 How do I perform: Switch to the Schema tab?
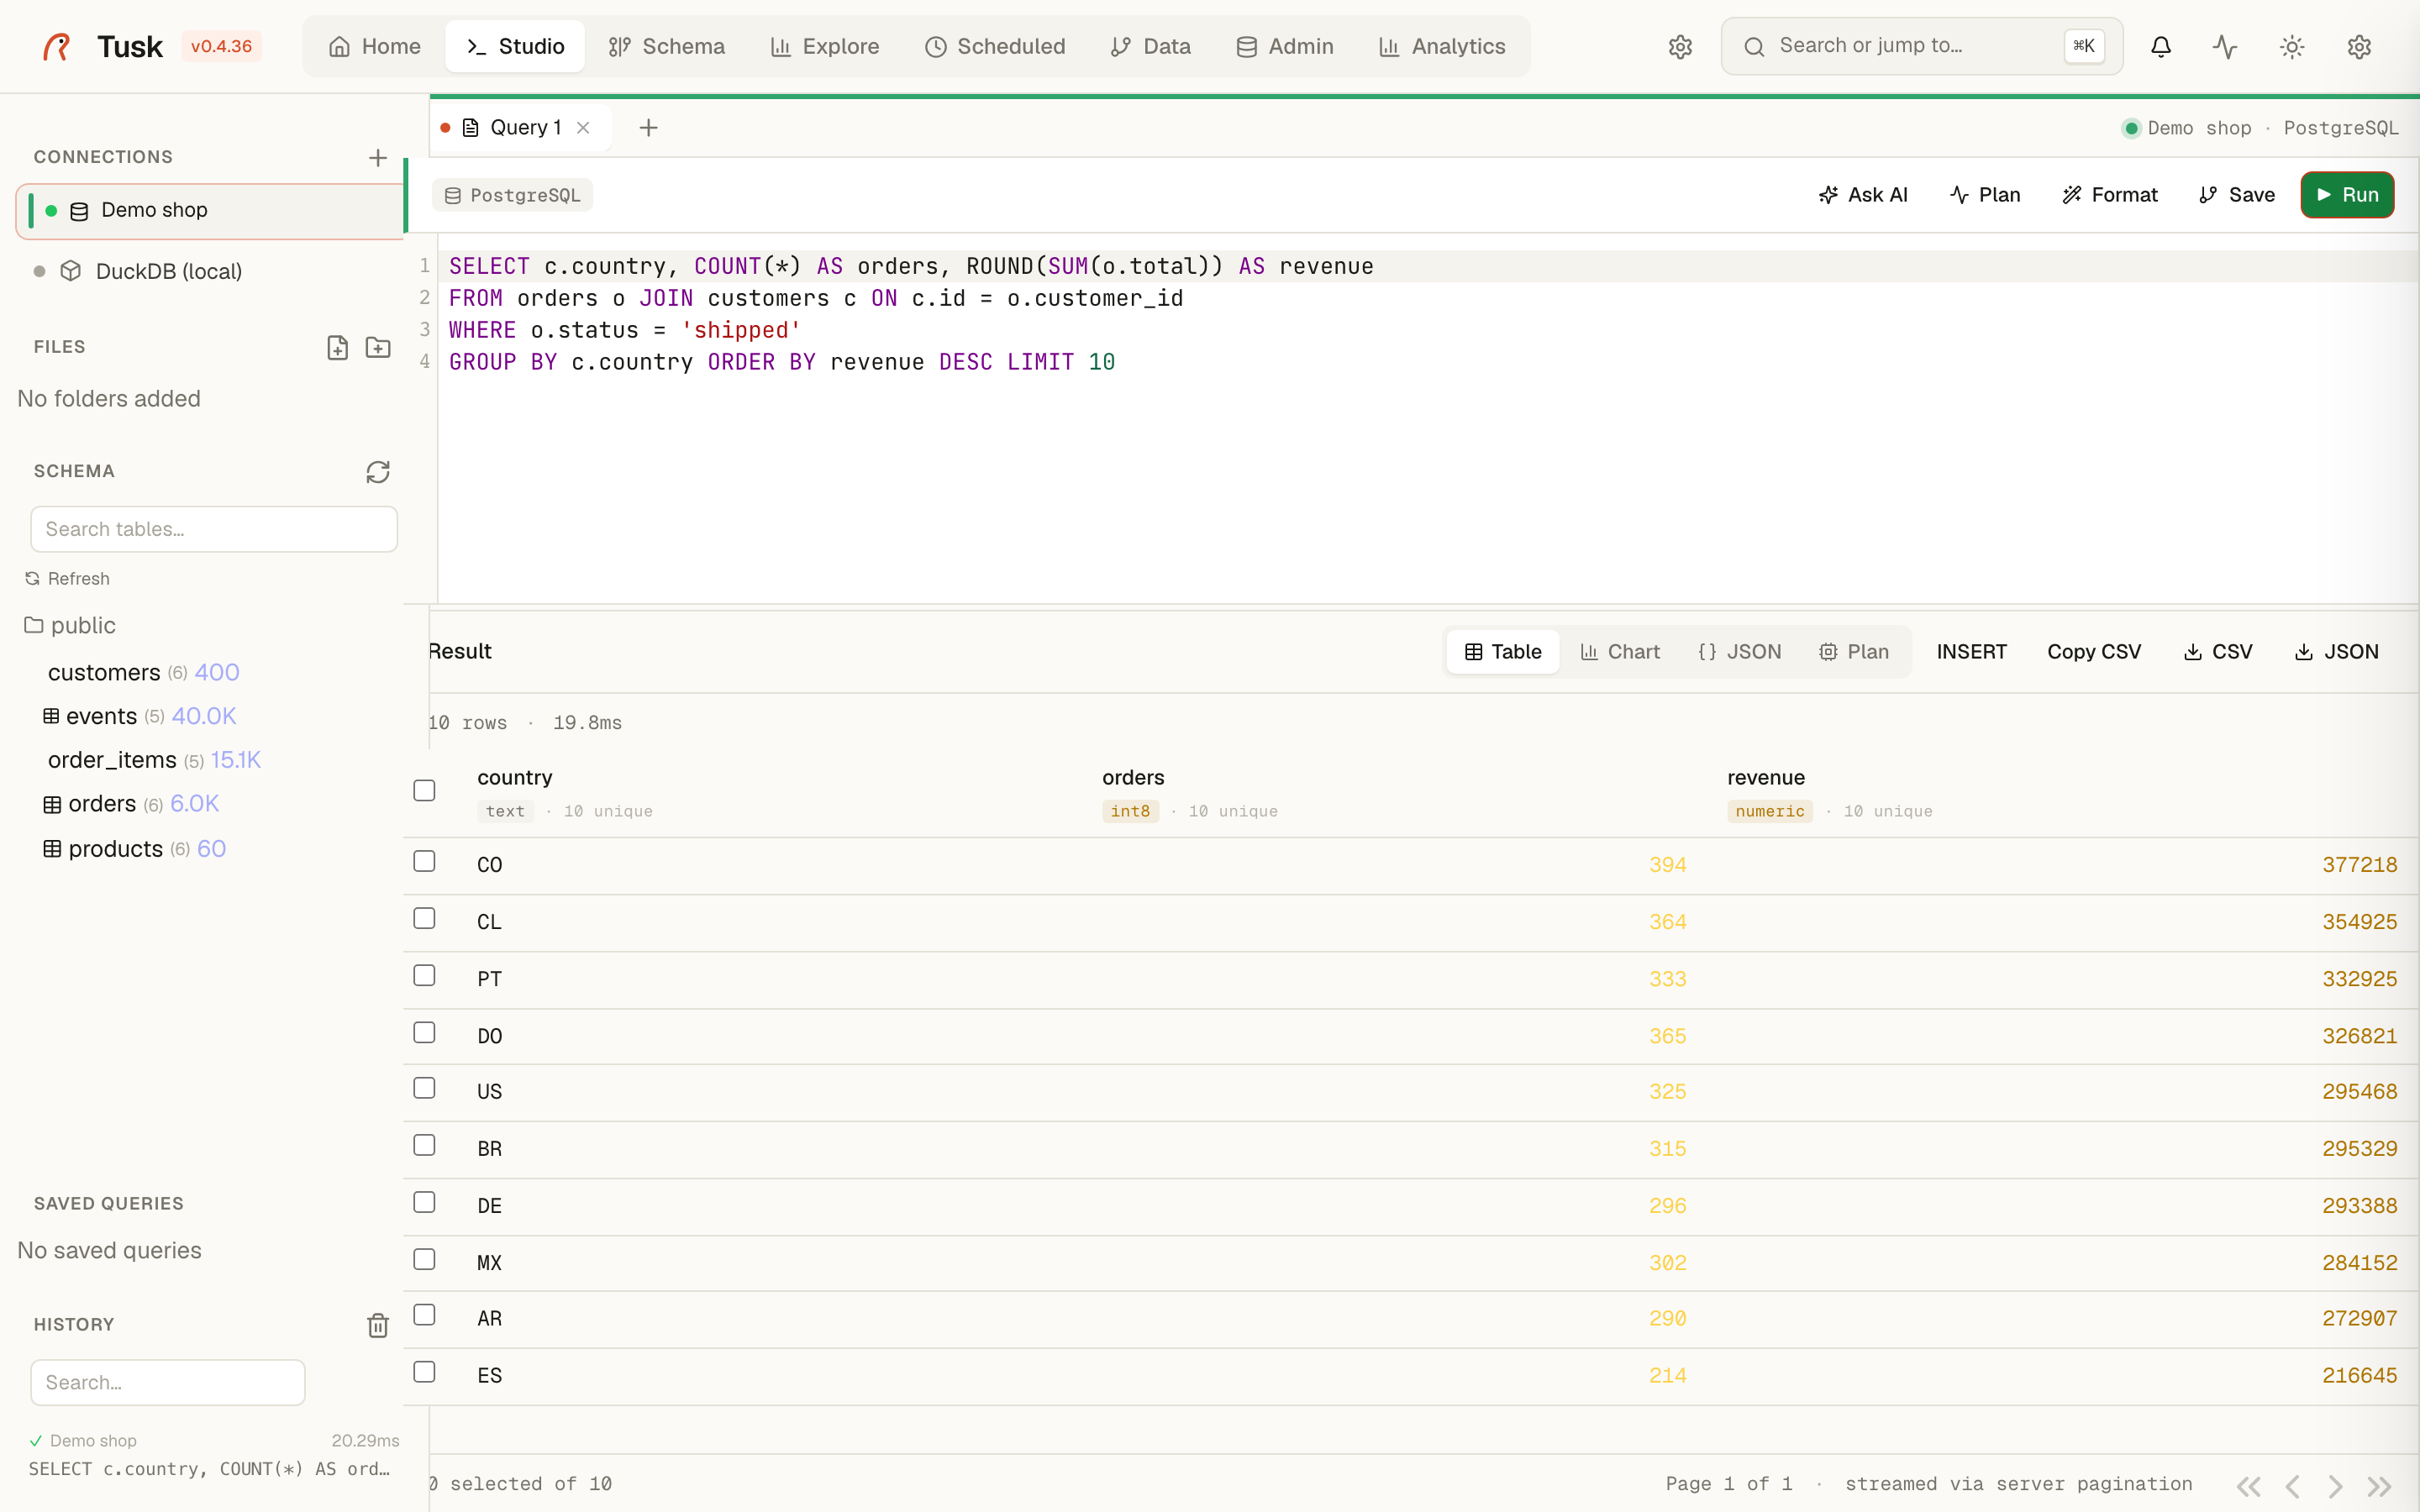click(666, 47)
